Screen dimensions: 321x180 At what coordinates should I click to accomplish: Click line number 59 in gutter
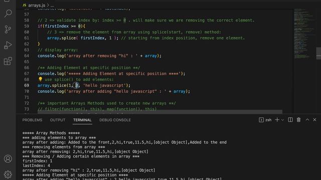27,26
